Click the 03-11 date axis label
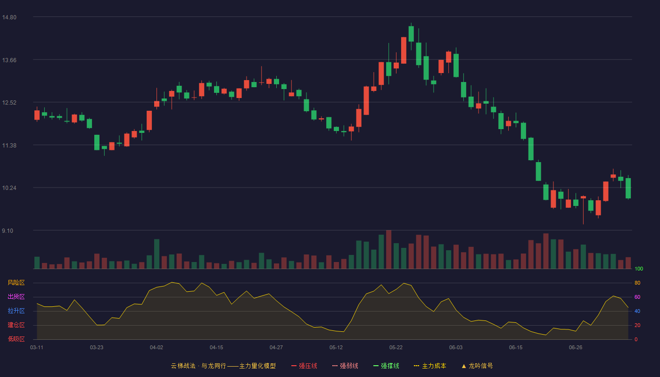This screenshot has height=377, width=660. pyautogui.click(x=37, y=347)
